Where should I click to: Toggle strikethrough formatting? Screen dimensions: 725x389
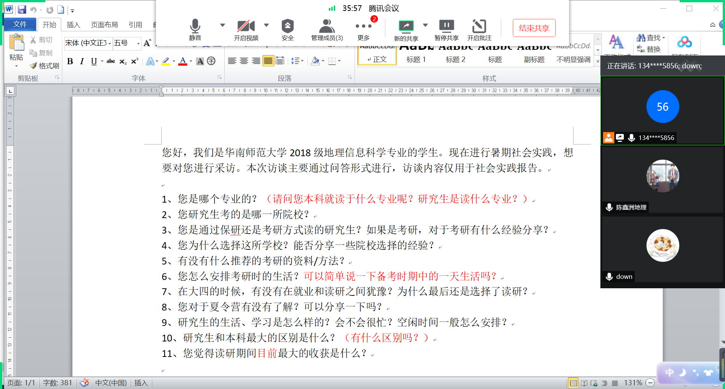(x=111, y=61)
